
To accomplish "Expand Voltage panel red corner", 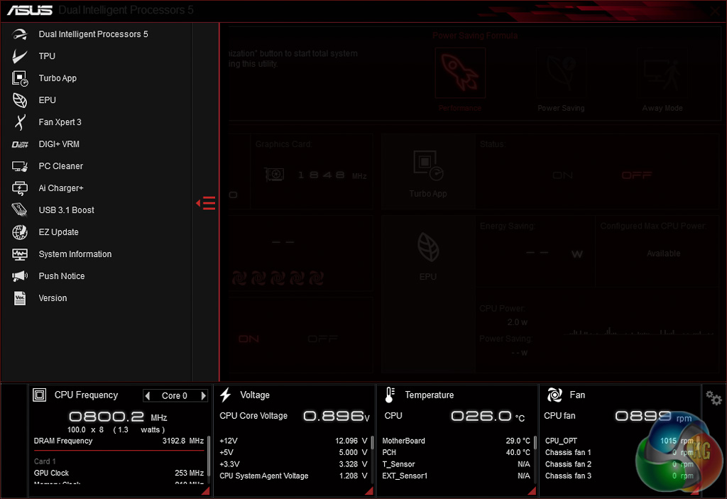I will tap(369, 490).
